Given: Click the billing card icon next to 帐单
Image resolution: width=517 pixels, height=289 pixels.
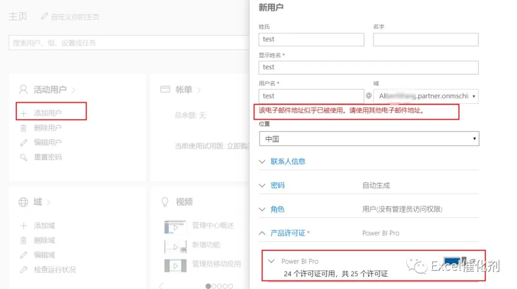Looking at the screenshot, I should coord(165,89).
